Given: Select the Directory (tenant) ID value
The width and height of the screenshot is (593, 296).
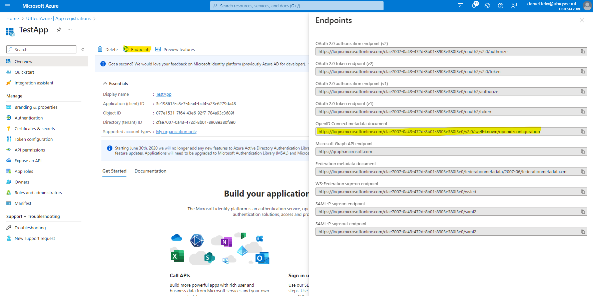Looking at the screenshot, I should (x=196, y=122).
